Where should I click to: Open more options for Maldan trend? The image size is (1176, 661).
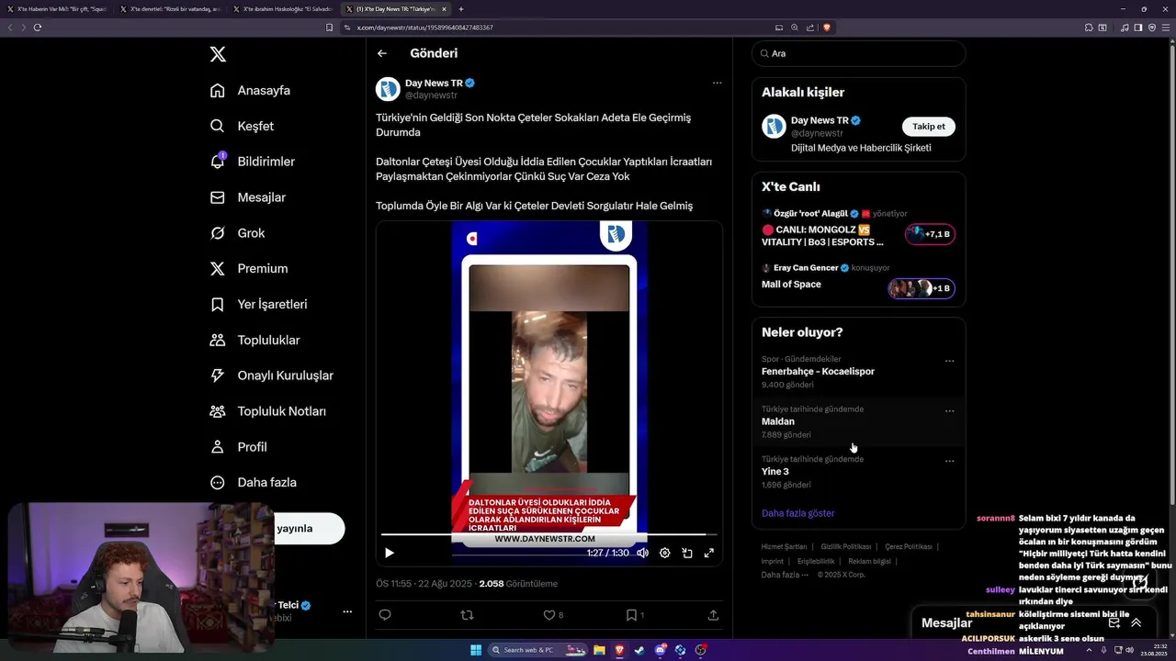pyautogui.click(x=950, y=410)
